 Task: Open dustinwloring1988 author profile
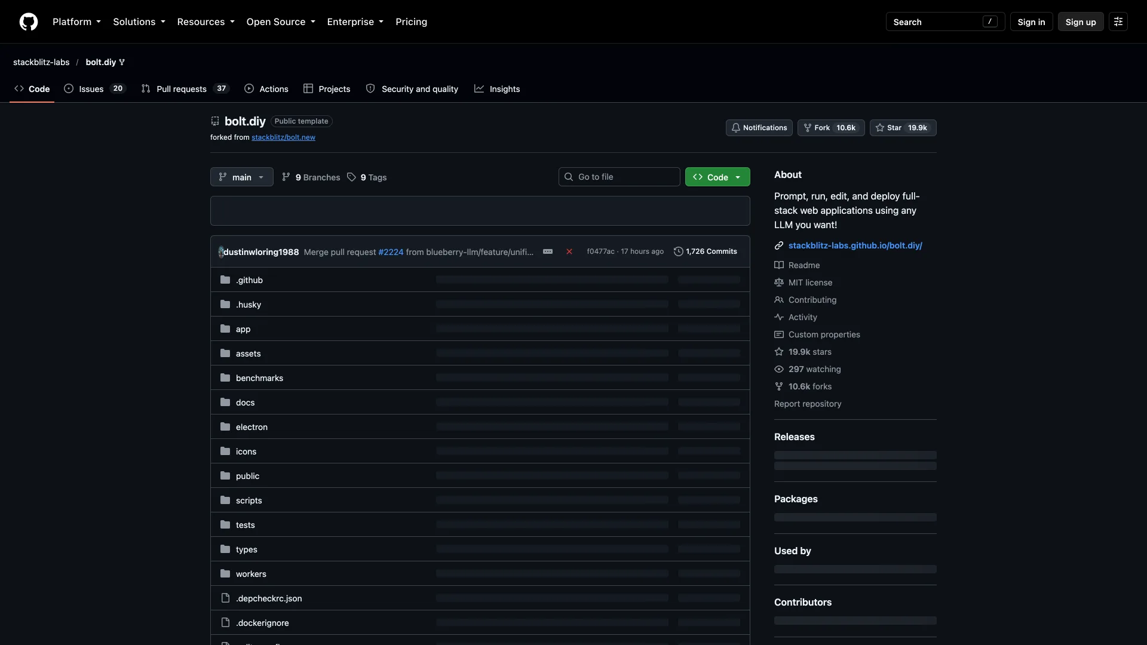click(261, 252)
